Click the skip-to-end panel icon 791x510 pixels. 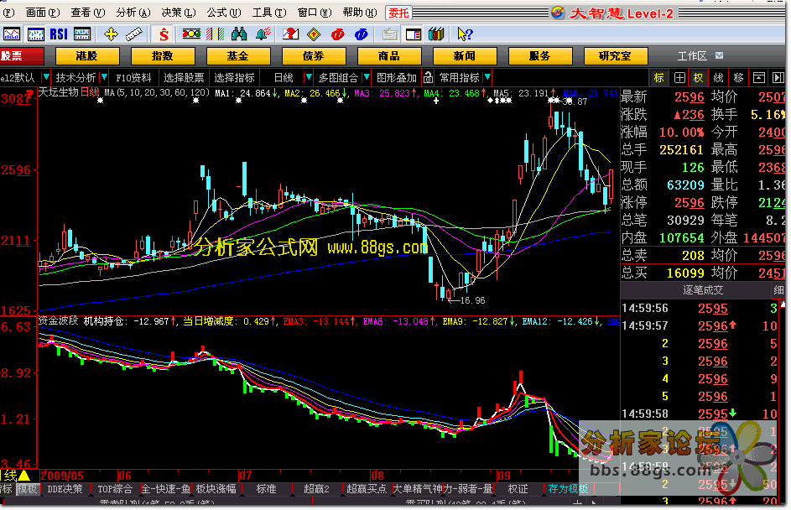coord(778,78)
